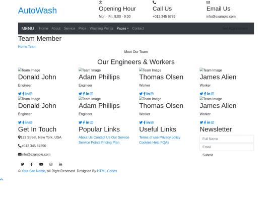Go to Washing Points menu item

pos(101,28)
